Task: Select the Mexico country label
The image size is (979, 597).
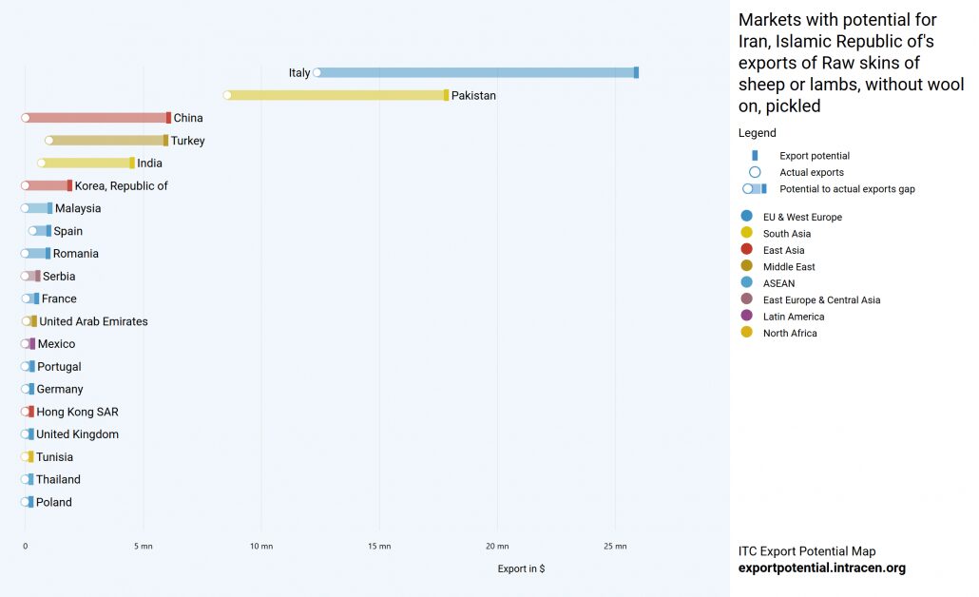Action: 56,343
